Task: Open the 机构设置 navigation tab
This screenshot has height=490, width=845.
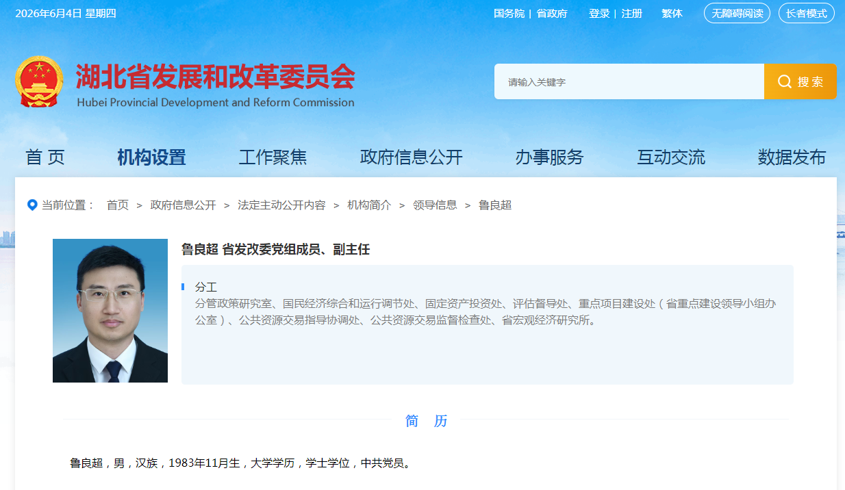Action: tap(151, 157)
